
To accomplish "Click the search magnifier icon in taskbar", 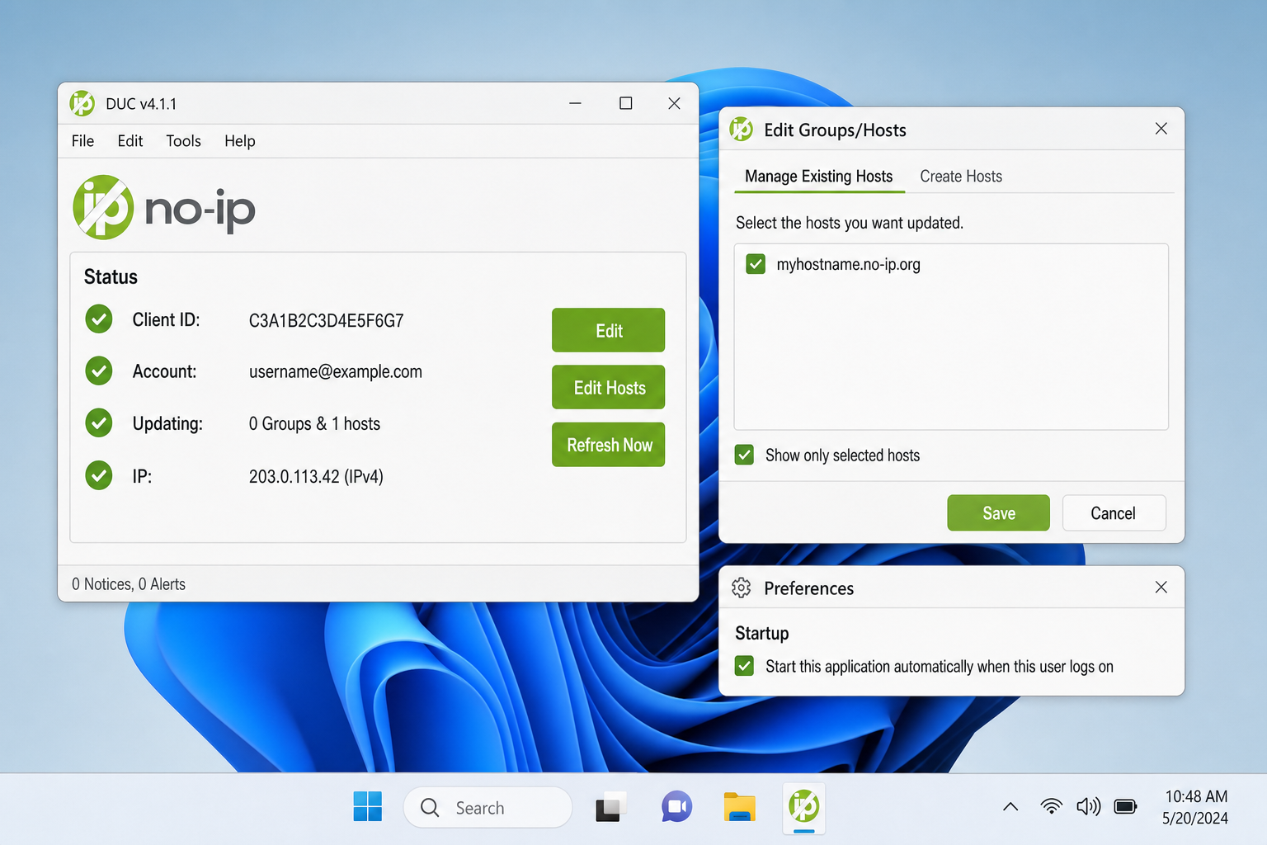I will click(x=430, y=808).
